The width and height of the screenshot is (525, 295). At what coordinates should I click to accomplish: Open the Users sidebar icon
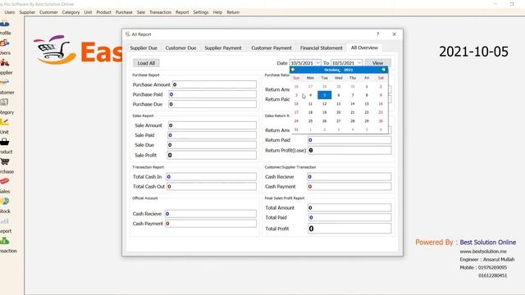click(x=4, y=43)
